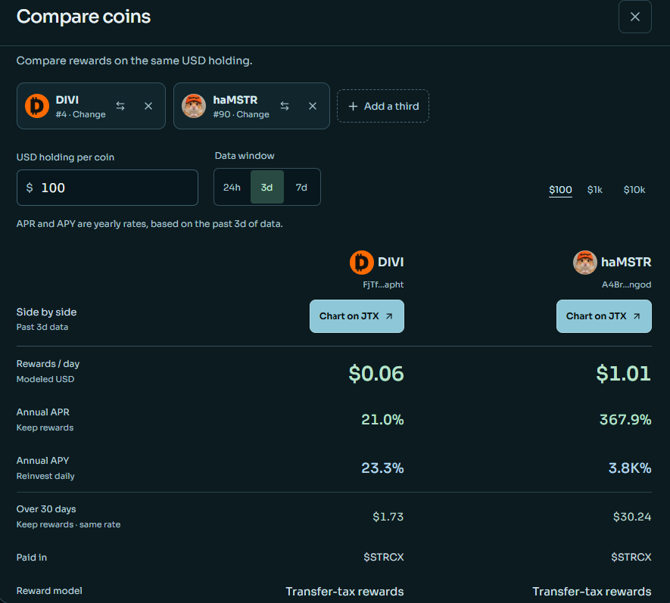The height and width of the screenshot is (603, 670).
Task: Click haMSTR avatar in comparison column header
Action: coord(585,263)
